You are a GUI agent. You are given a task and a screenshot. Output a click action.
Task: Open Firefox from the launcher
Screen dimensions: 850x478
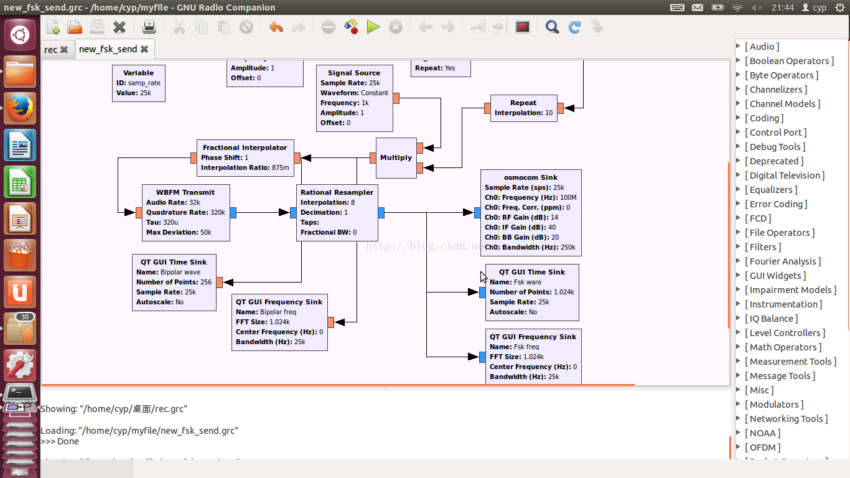pos(20,108)
